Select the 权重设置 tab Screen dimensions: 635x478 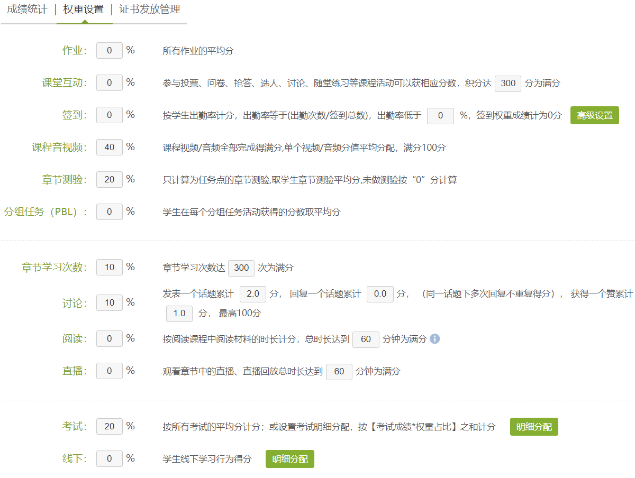click(x=84, y=10)
